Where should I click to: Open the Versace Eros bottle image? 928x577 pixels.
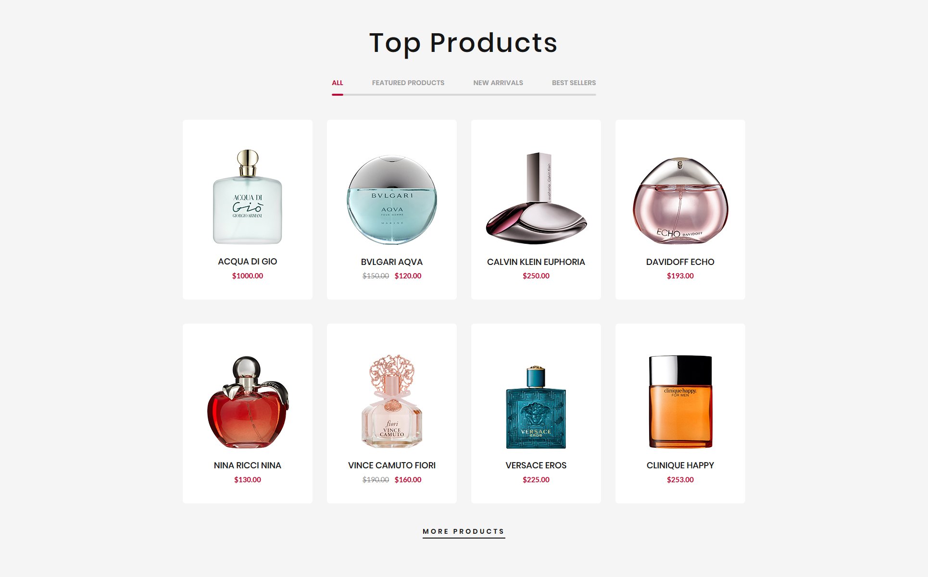[x=536, y=407]
